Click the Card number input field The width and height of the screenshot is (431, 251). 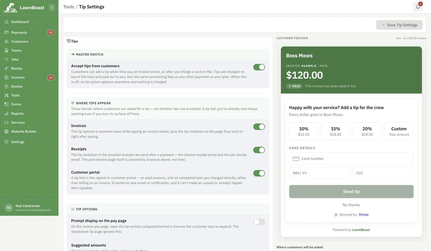tap(351, 159)
